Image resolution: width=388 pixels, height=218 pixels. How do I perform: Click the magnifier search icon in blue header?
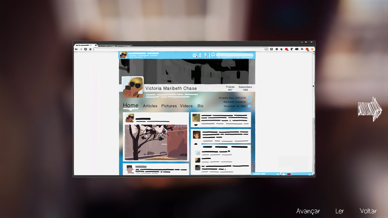213,55
